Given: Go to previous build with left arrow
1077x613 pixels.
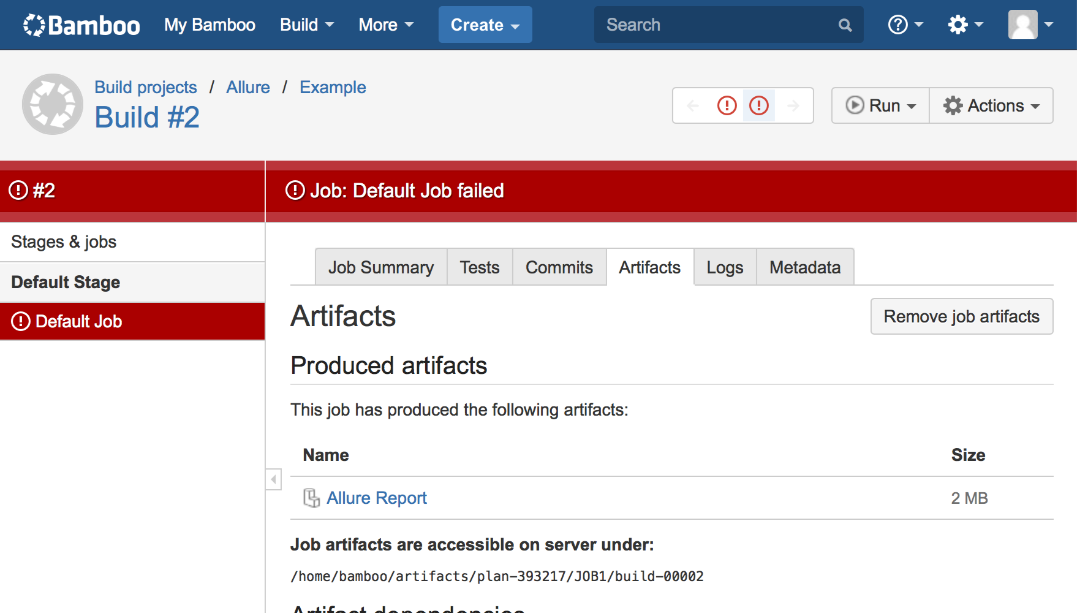Looking at the screenshot, I should (x=693, y=105).
